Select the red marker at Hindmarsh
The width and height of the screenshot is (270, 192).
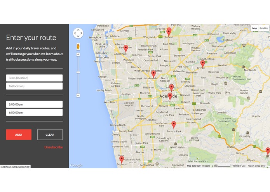click(153, 74)
